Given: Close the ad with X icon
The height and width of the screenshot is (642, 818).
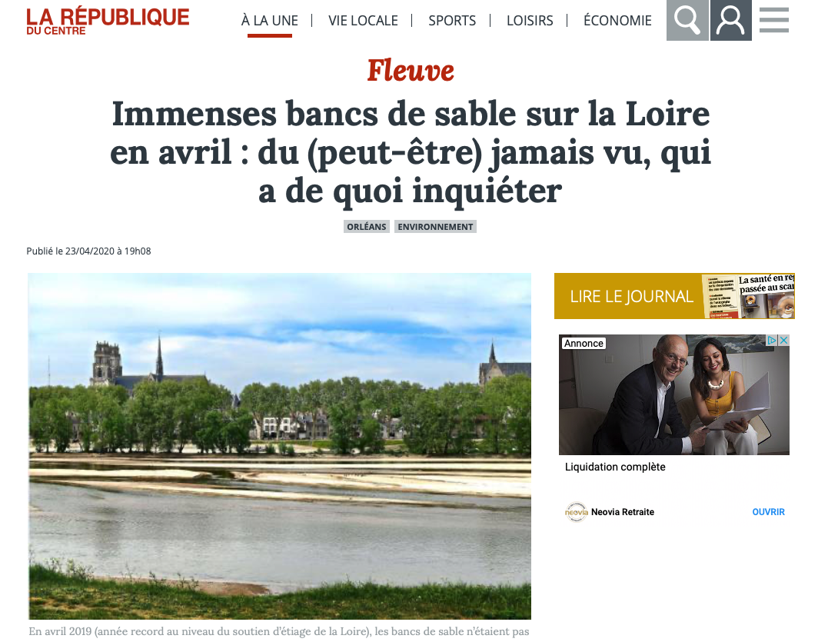Looking at the screenshot, I should coord(783,341).
